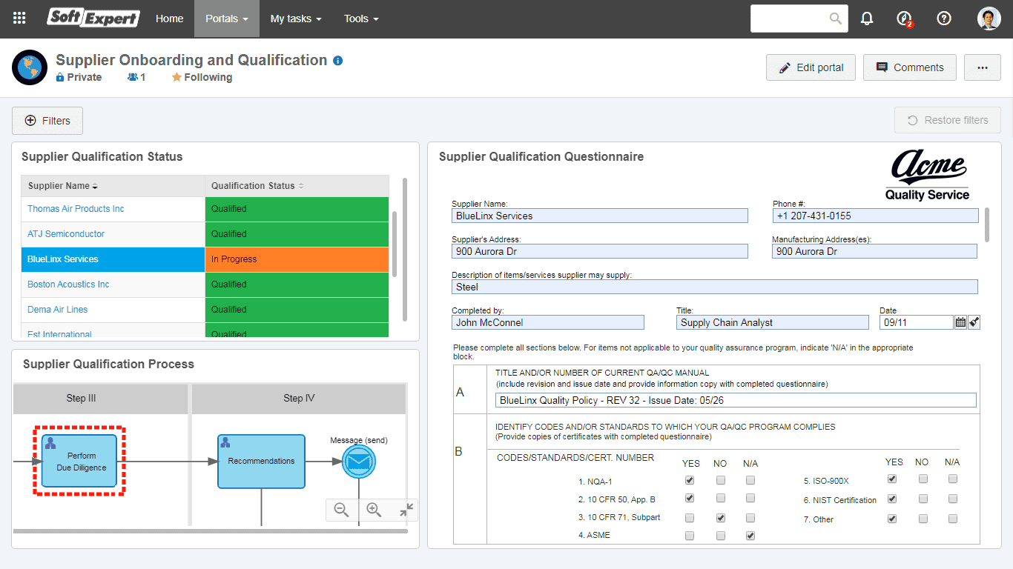The image size is (1013, 569).
Task: Click the SoftExpert logo
Action: (93, 18)
